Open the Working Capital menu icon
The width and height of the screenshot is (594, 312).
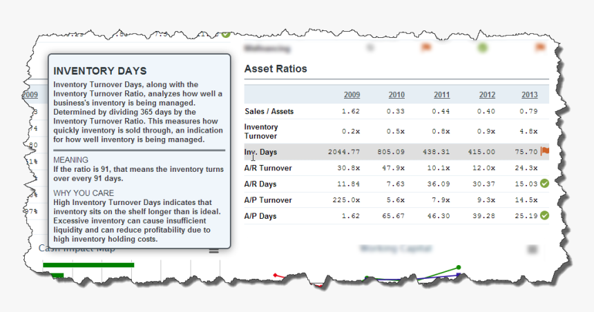point(533,249)
